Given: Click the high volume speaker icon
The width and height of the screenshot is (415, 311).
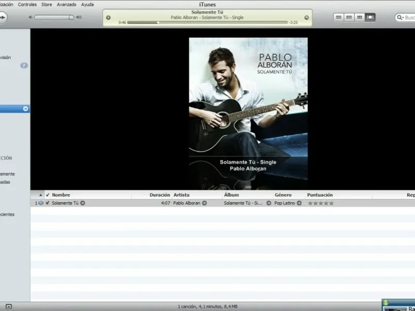Looking at the screenshot, I should 79,18.
